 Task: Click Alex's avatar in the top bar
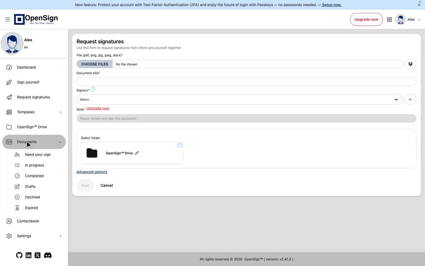coord(400,20)
